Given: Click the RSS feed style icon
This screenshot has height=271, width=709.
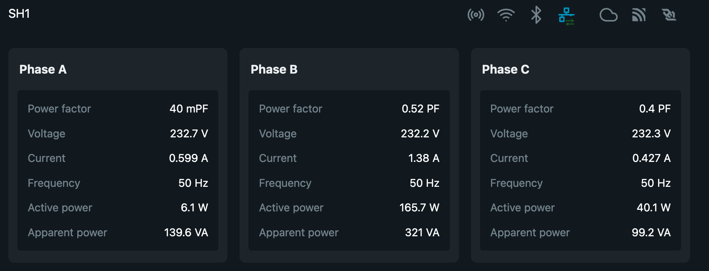Looking at the screenshot, I should pyautogui.click(x=638, y=15).
